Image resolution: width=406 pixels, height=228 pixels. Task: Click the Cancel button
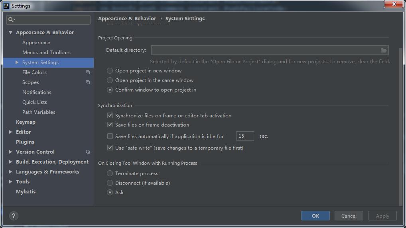pyautogui.click(x=349, y=216)
